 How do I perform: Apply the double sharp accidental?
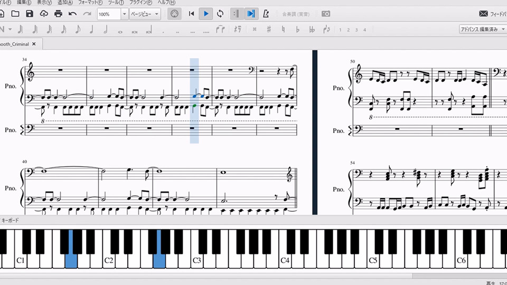tap(255, 30)
